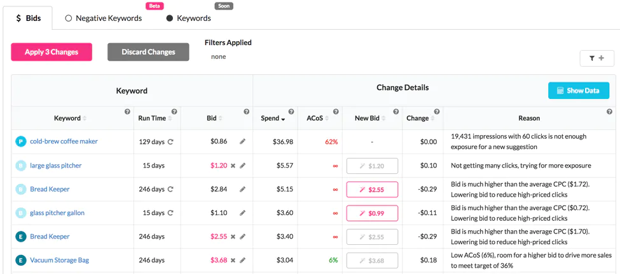The height and width of the screenshot is (274, 620).
Task: Click the $36.98 spend value
Action: tap(283, 141)
